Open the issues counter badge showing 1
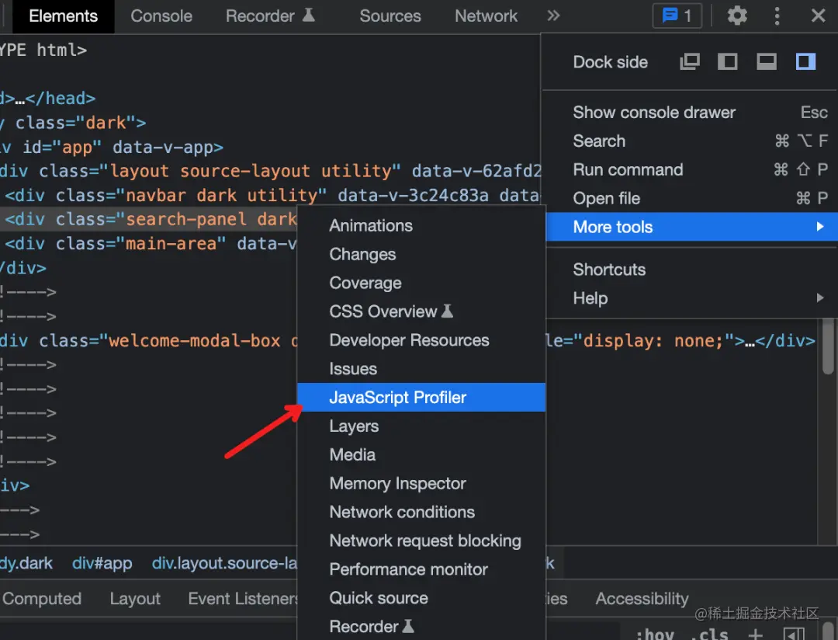Screen dimensions: 838x640 [x=677, y=16]
